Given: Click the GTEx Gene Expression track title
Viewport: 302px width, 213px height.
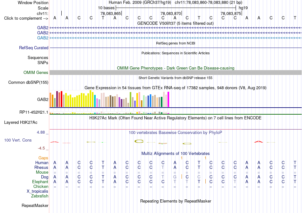Looking at the screenshot, I should coord(175,88).
